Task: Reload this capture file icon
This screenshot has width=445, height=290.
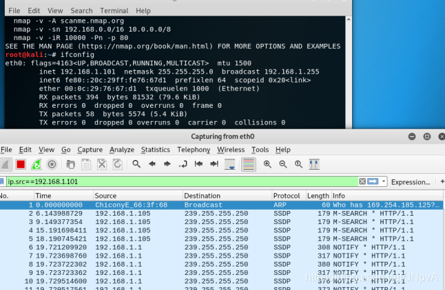Action: [x=118, y=164]
